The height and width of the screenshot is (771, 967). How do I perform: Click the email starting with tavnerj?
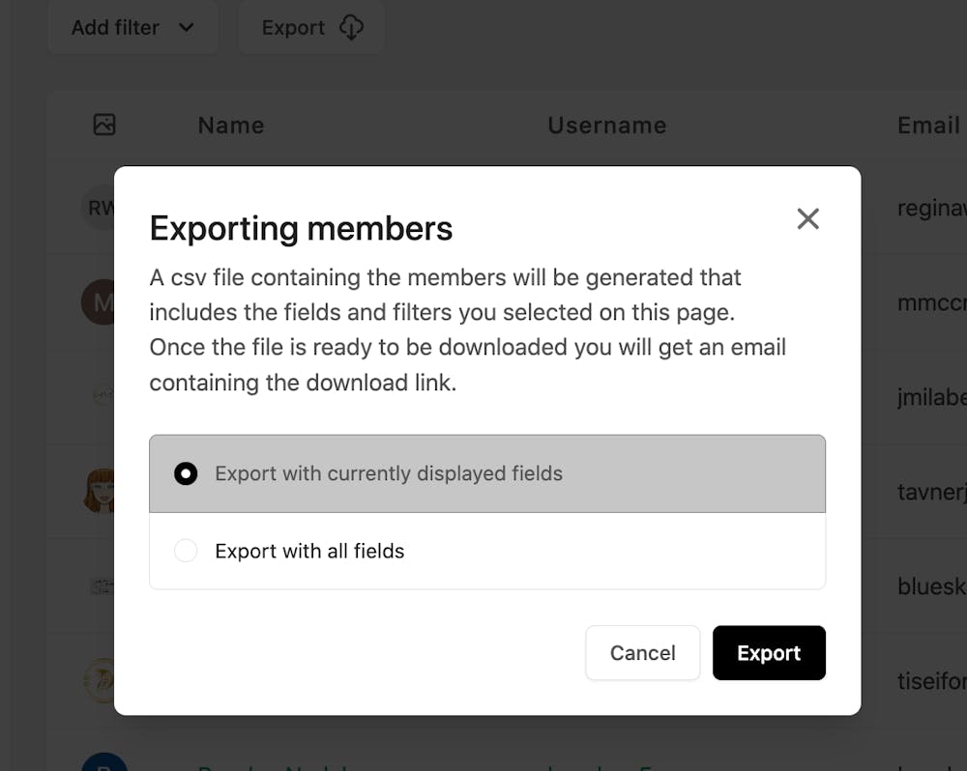[932, 493]
